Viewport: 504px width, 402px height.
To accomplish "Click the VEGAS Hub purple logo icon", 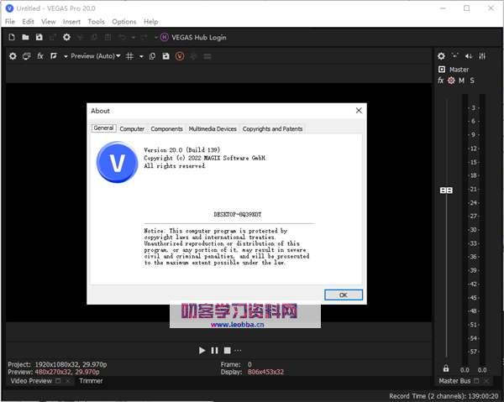I will [165, 37].
